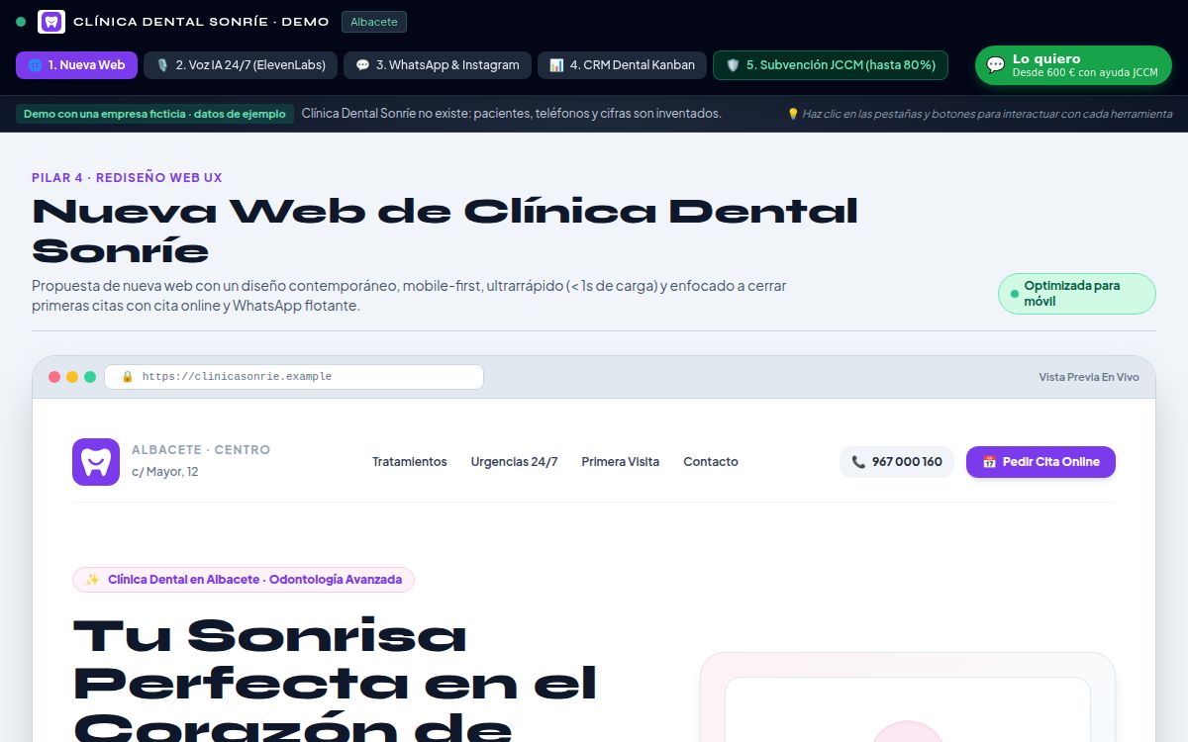
Task: Click the phone icon beside 967 000 160
Action: point(858,462)
